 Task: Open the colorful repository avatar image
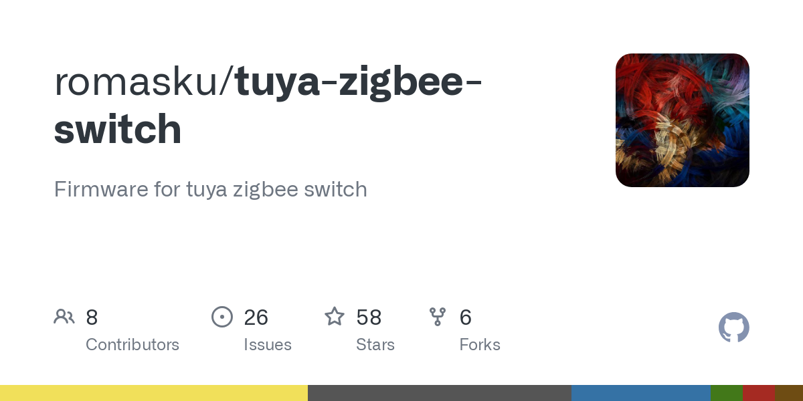pos(682,120)
